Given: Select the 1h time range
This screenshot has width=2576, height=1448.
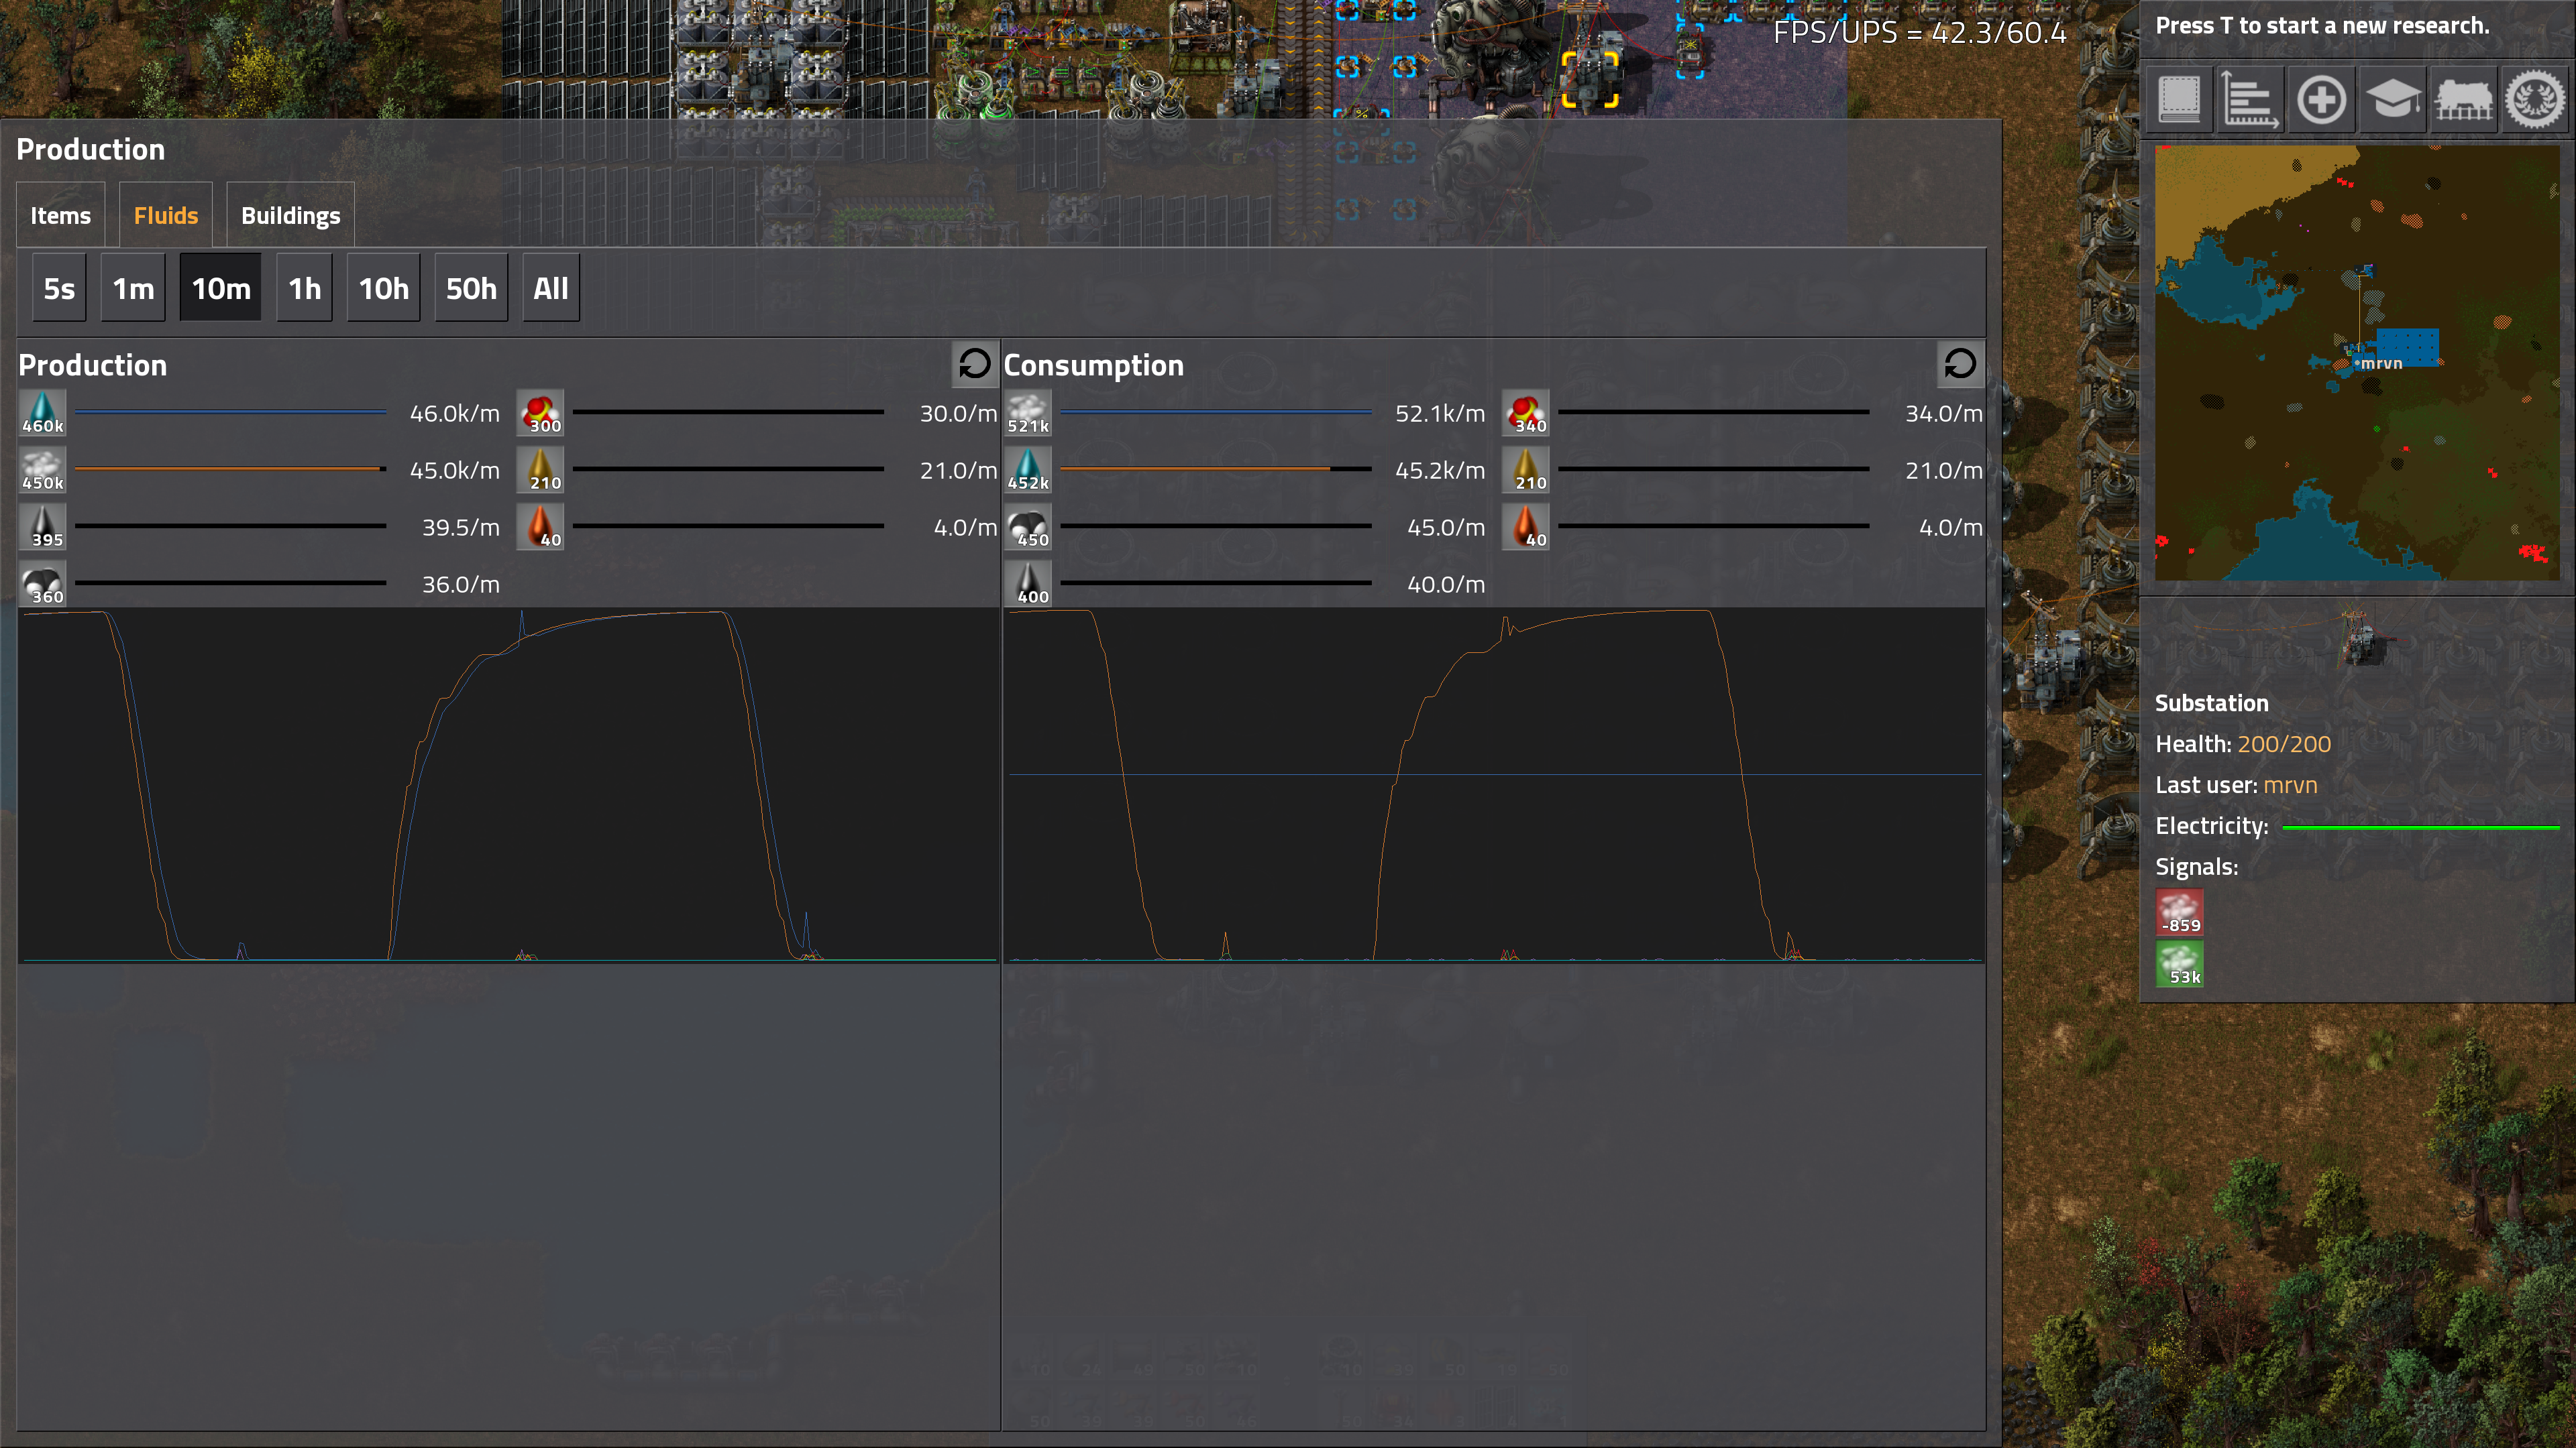Looking at the screenshot, I should 305,289.
